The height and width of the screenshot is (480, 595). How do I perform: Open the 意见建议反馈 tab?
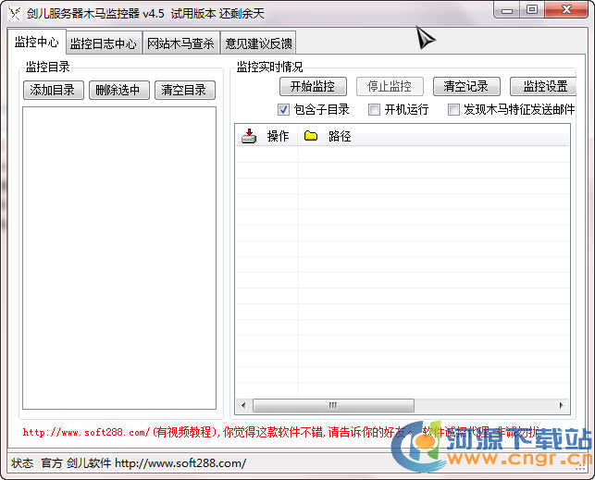(258, 43)
